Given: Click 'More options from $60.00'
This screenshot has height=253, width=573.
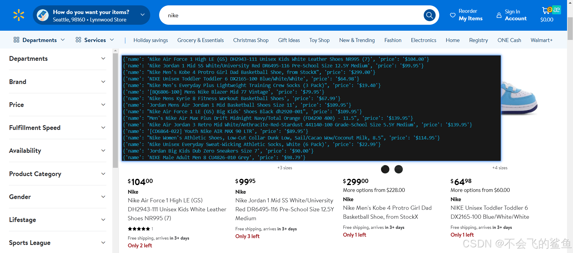Looking at the screenshot, I should point(480,190).
